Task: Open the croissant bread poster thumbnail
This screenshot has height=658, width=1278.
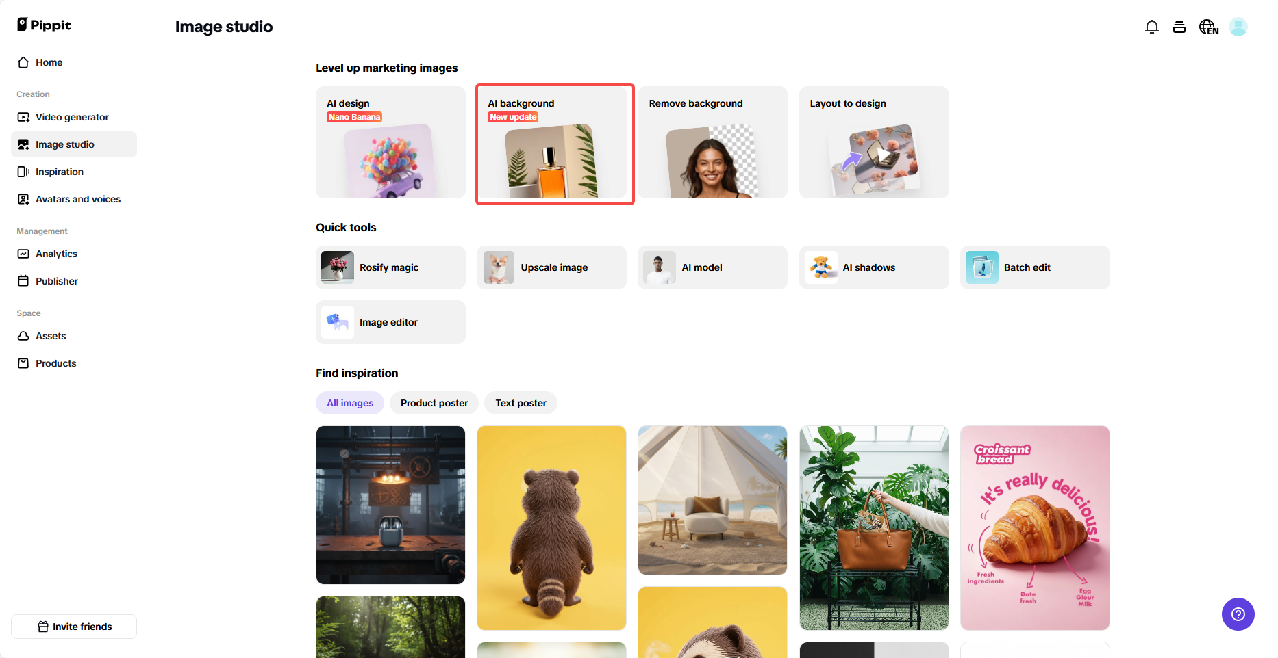Action: (x=1035, y=527)
